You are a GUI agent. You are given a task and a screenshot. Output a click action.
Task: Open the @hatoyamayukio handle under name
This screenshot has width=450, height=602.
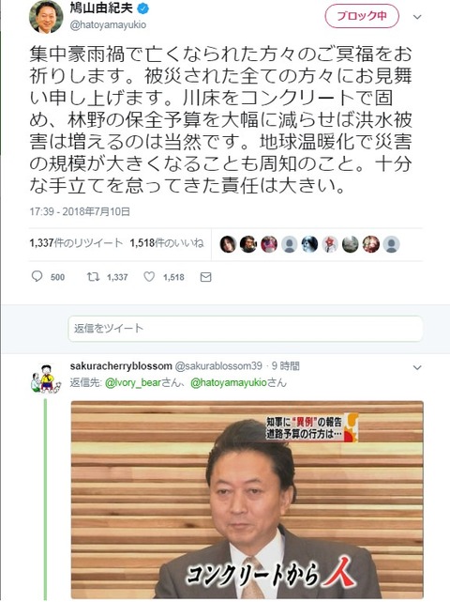coord(108,25)
